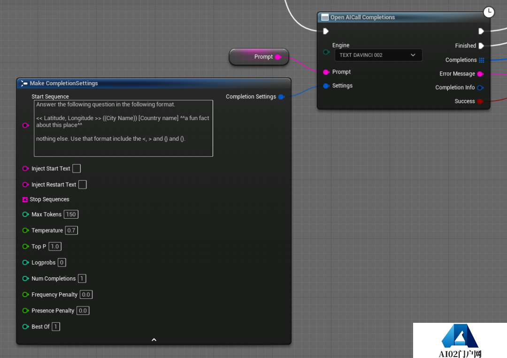The width and height of the screenshot is (507, 358).
Task: Click the Completion Settings blue output pin
Action: coord(281,97)
